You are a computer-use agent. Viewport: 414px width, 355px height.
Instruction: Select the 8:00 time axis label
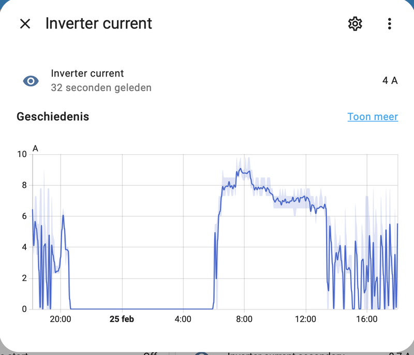pyautogui.click(x=244, y=319)
